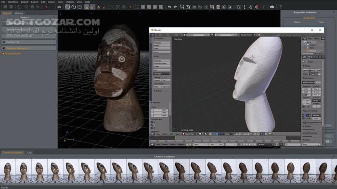Select the Meshes entry in Project panel
The height and width of the screenshot is (189, 337).
(28, 42)
